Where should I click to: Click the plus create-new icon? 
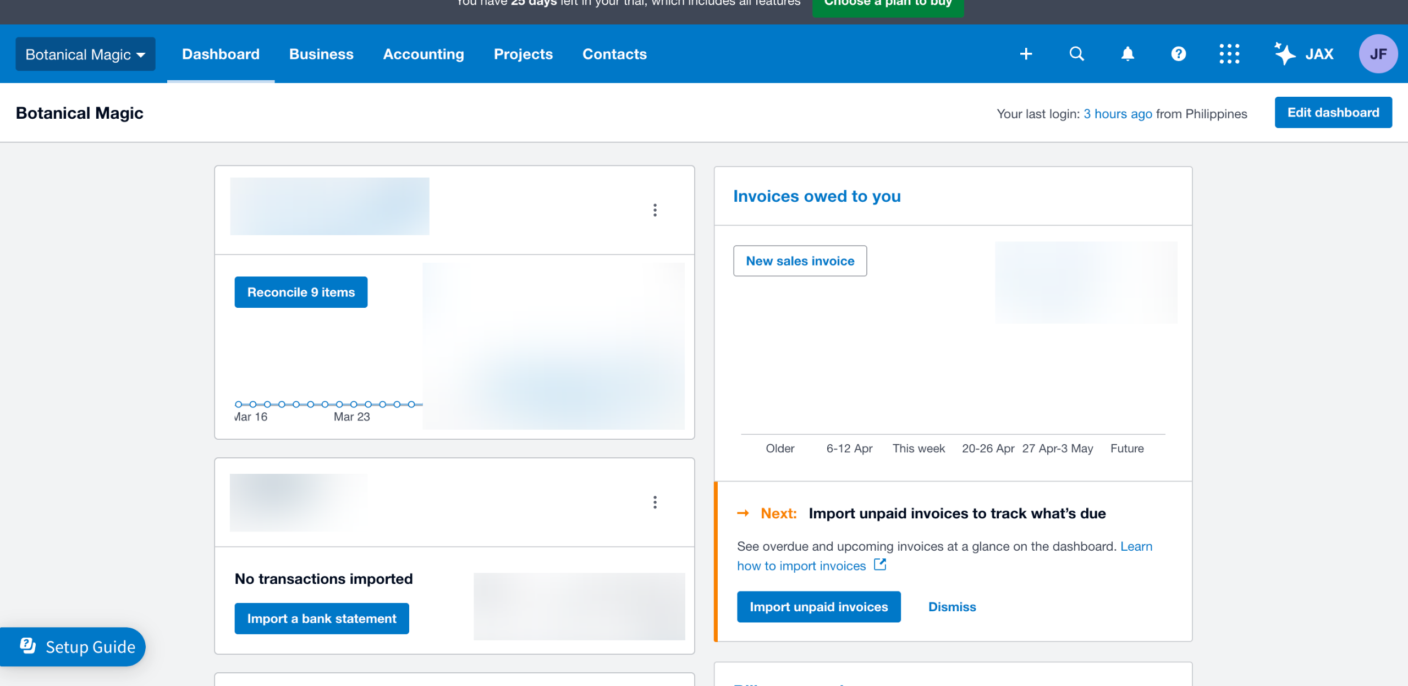(1026, 54)
